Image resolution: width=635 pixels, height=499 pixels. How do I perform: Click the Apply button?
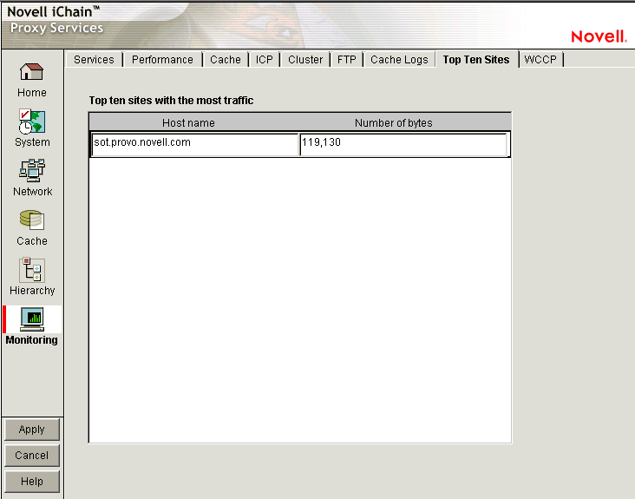click(x=32, y=430)
